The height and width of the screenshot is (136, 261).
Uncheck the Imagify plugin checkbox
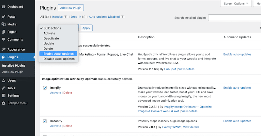pyautogui.click(x=45, y=88)
